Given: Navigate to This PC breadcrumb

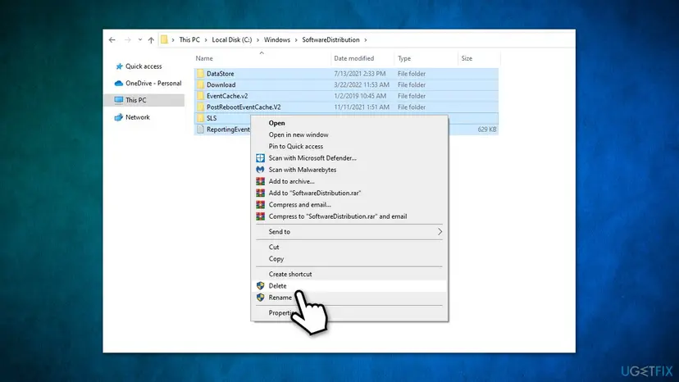Looking at the screenshot, I should pyautogui.click(x=189, y=40).
